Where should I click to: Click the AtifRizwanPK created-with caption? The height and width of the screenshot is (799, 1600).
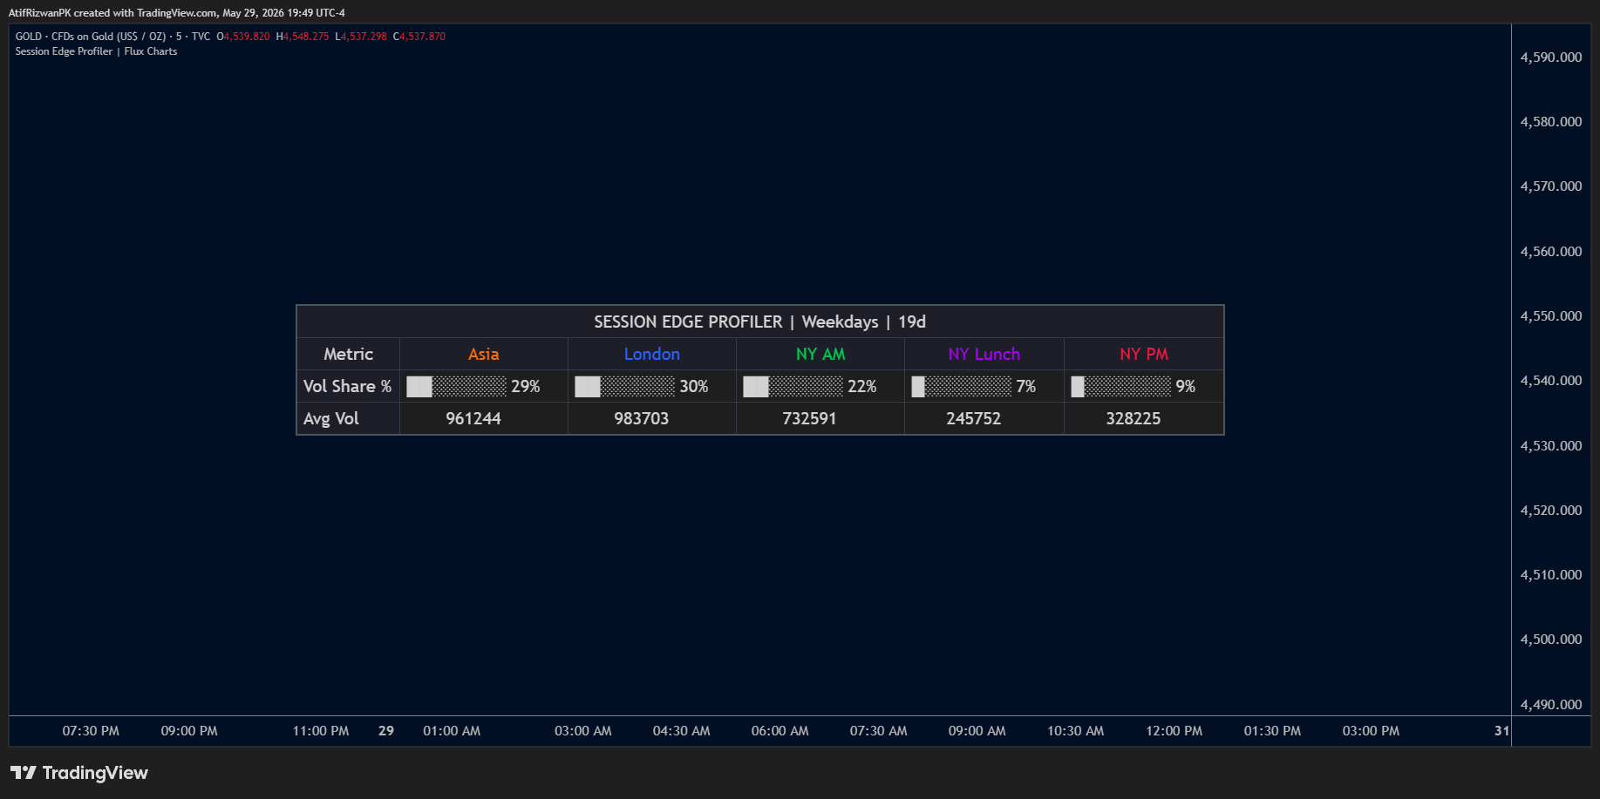click(x=177, y=13)
